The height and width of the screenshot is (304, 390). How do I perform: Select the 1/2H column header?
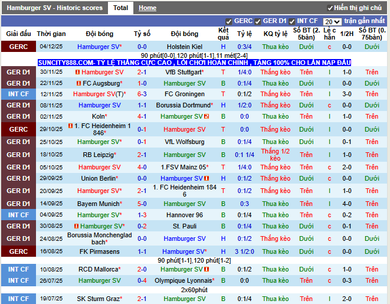coord(347,34)
